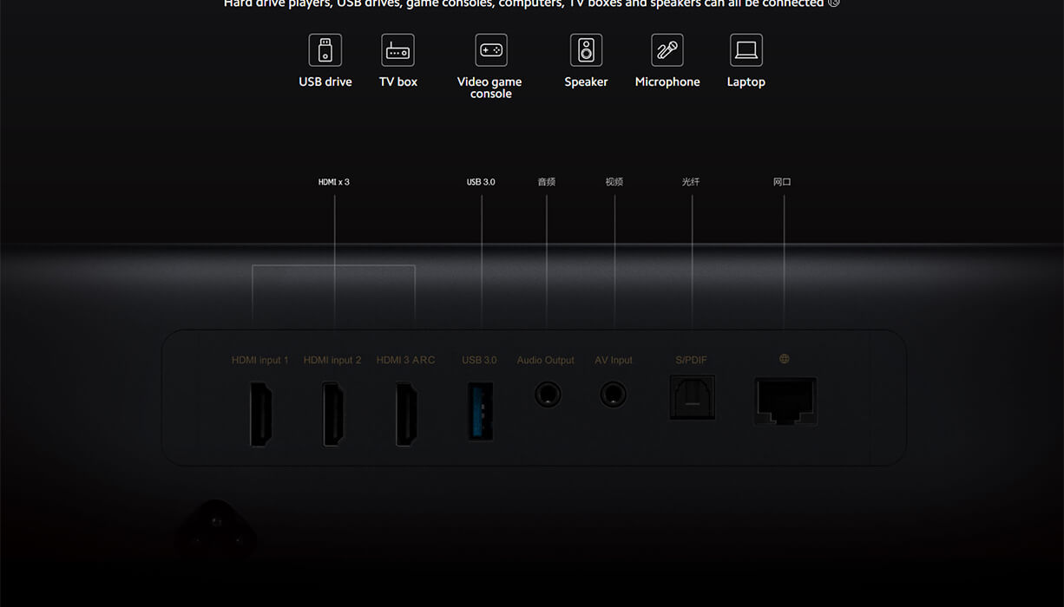
Task: Select the AV Input jack
Action: (x=614, y=395)
